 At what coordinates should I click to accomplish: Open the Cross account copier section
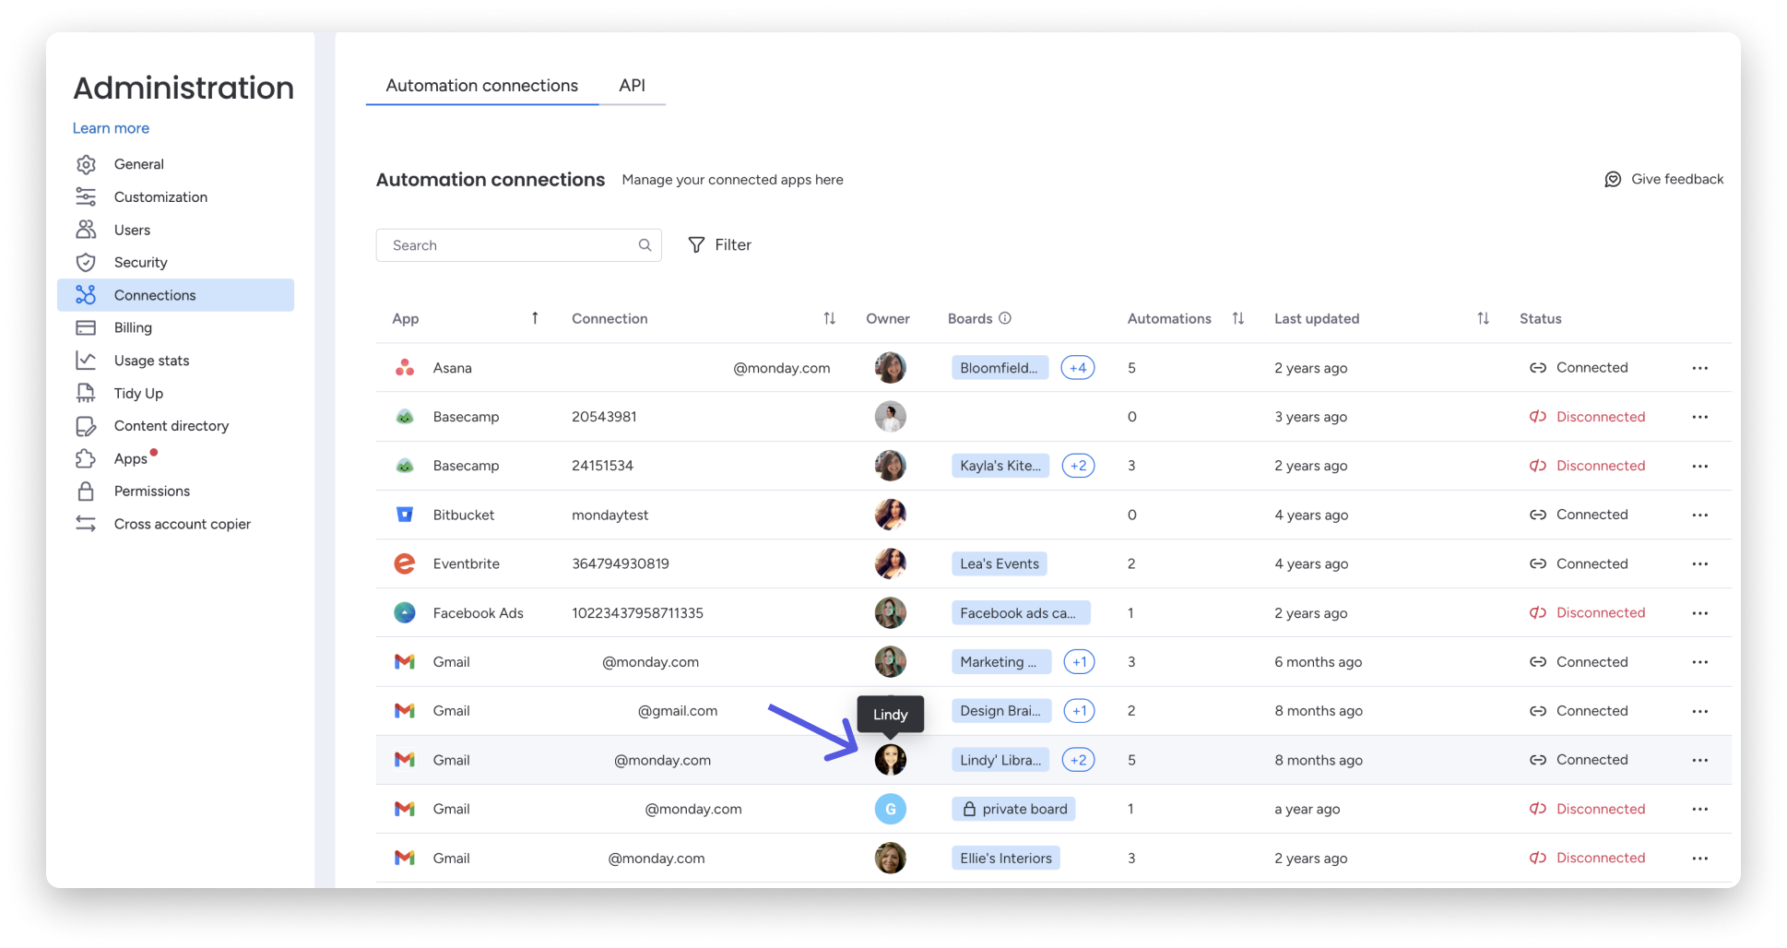pyautogui.click(x=182, y=524)
